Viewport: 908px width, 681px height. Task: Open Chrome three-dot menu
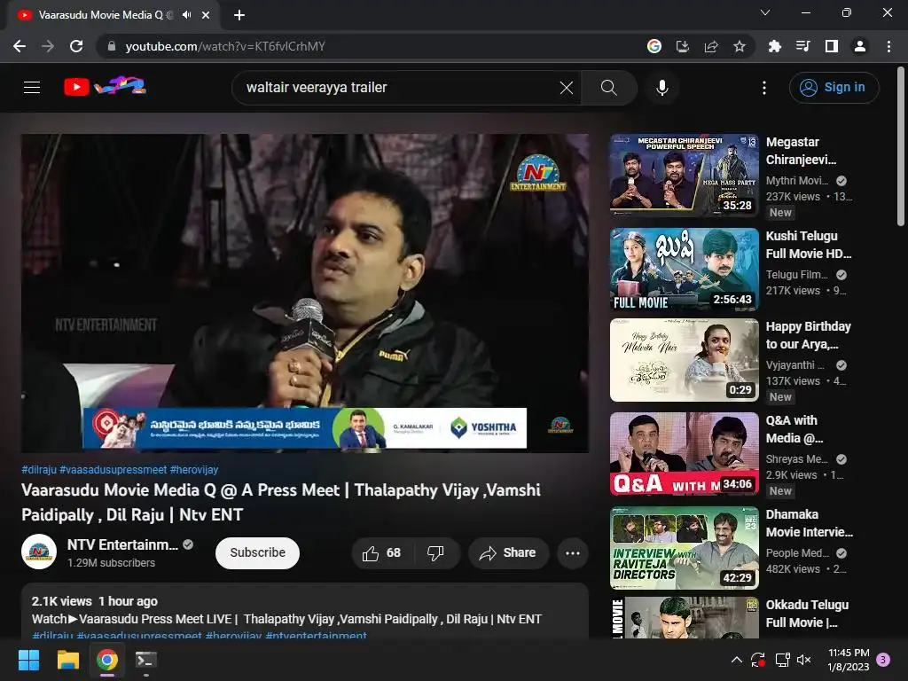(888, 46)
